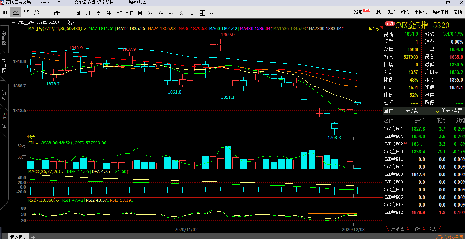Image resolution: width=465 pixels, height=239 pixels.
Task: Open the 系统工具 menu
Action: (x=440, y=12)
